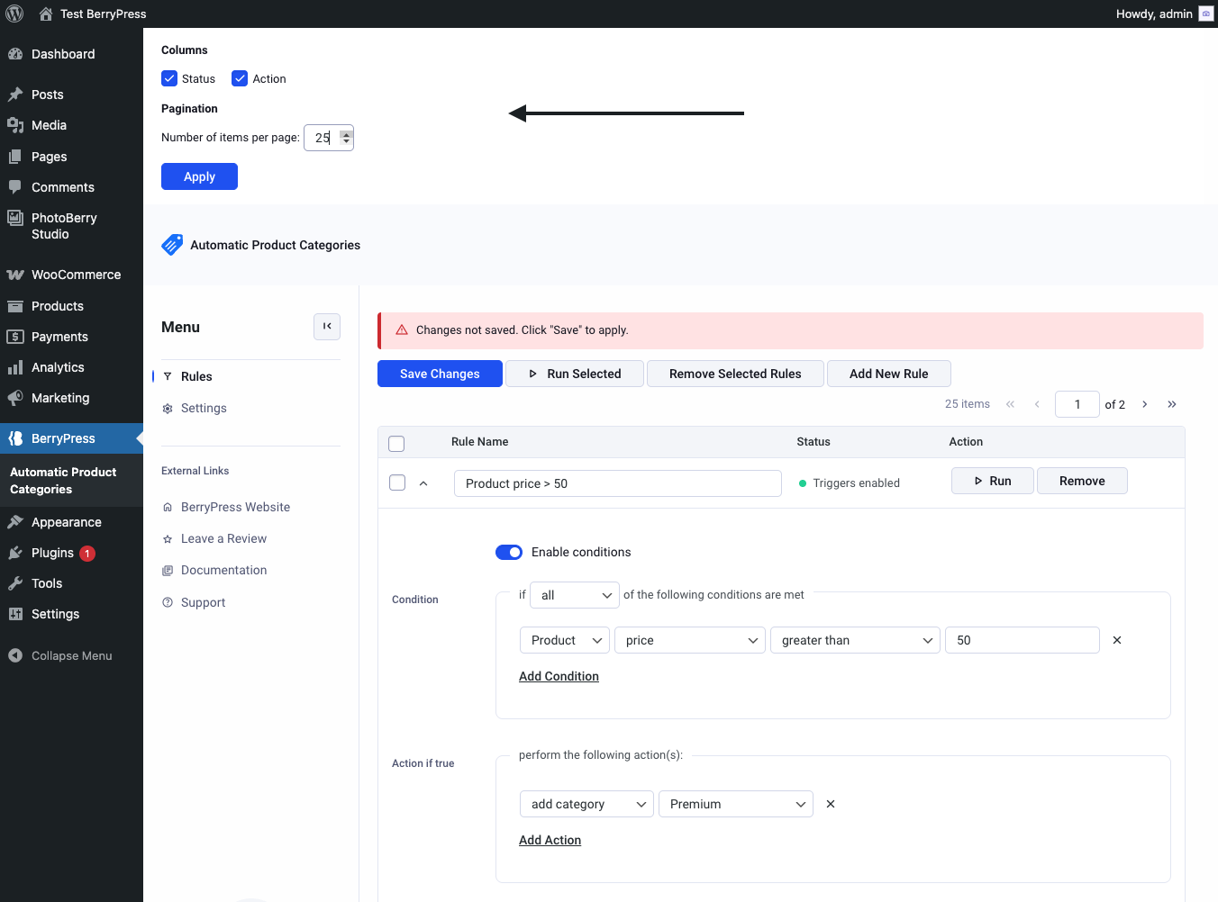Click the Marketing megaphone icon

pyautogui.click(x=15, y=398)
